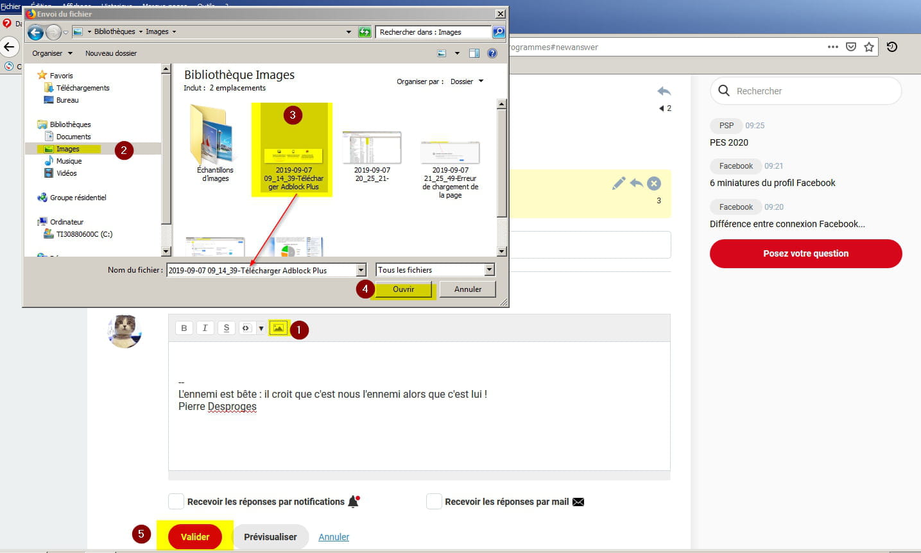Open the Organiser menu

(x=52, y=53)
